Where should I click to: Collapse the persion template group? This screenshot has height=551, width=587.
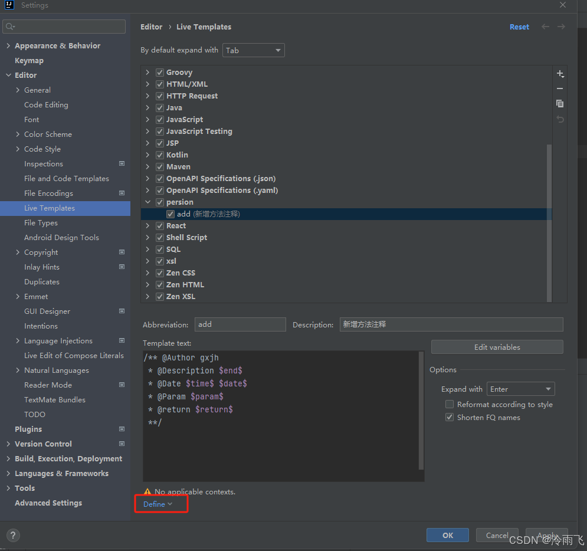[147, 202]
